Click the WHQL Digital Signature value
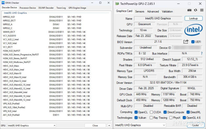The image size is (206, 129). (191, 88)
